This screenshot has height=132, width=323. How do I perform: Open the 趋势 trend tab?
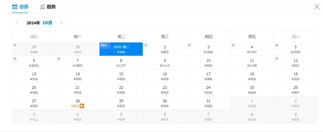(x=48, y=7)
